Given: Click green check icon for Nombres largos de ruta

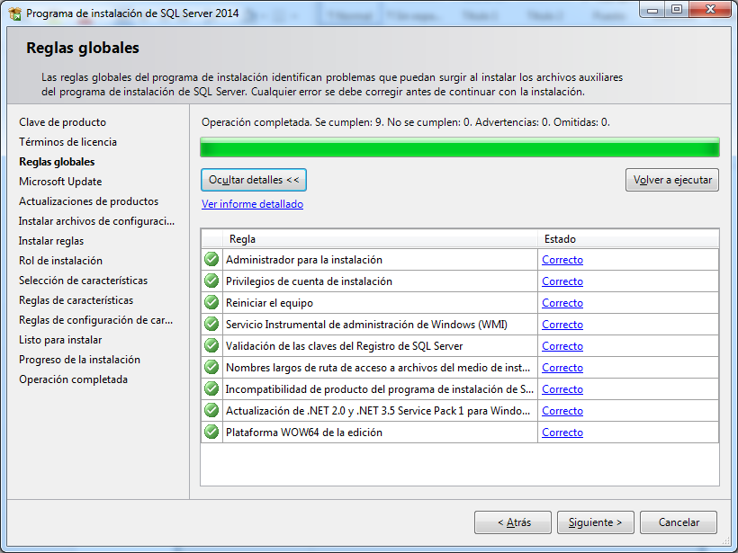Looking at the screenshot, I should coord(211,367).
